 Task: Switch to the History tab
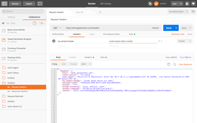pos(11,17)
